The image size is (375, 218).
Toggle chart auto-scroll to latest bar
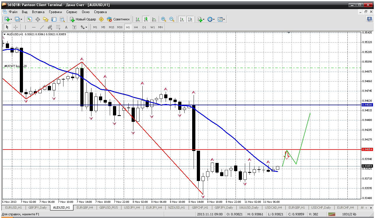pyautogui.click(x=182, y=19)
